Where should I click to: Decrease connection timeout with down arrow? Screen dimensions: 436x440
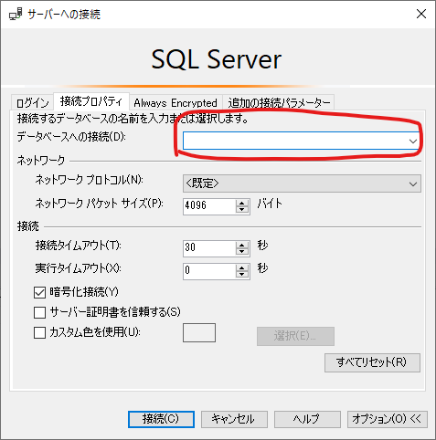tap(242, 252)
